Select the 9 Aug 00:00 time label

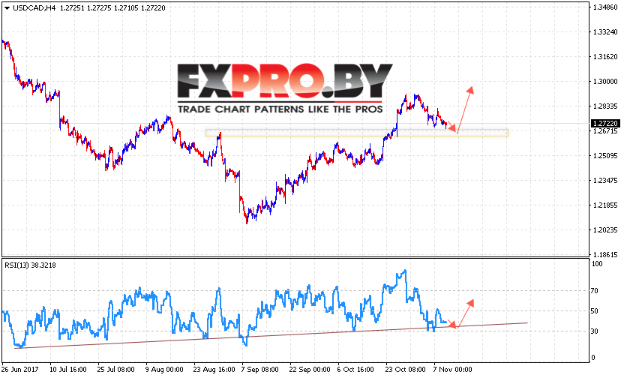(x=164, y=369)
